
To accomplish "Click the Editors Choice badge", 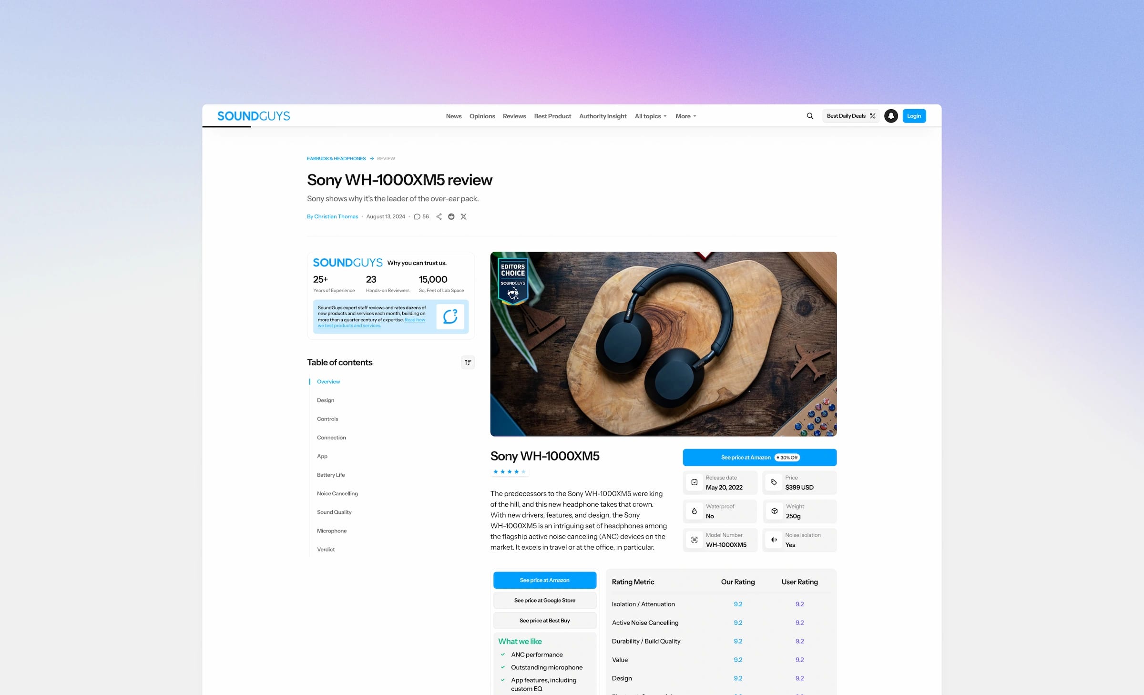I will point(513,281).
